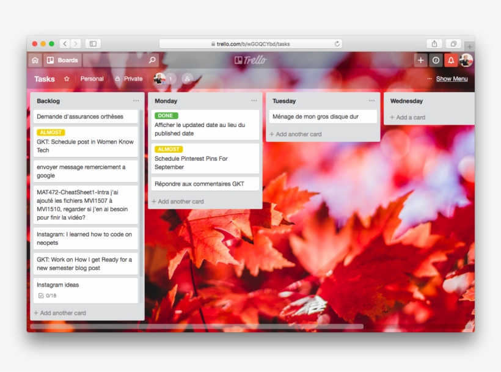Click the Trello logo
The height and width of the screenshot is (372, 501).
(x=250, y=60)
